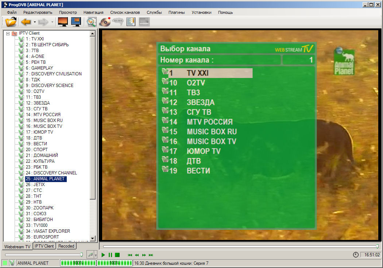
Task: Switch to the IPTV Client tab
Action: point(44,246)
